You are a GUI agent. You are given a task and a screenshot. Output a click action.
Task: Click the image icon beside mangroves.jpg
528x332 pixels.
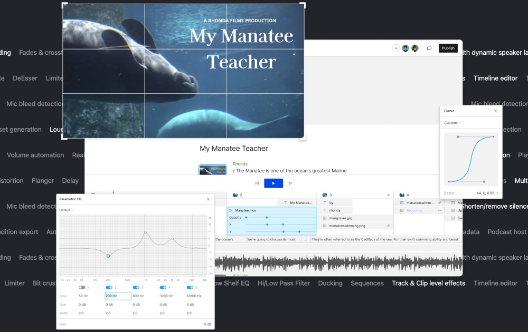(x=325, y=218)
